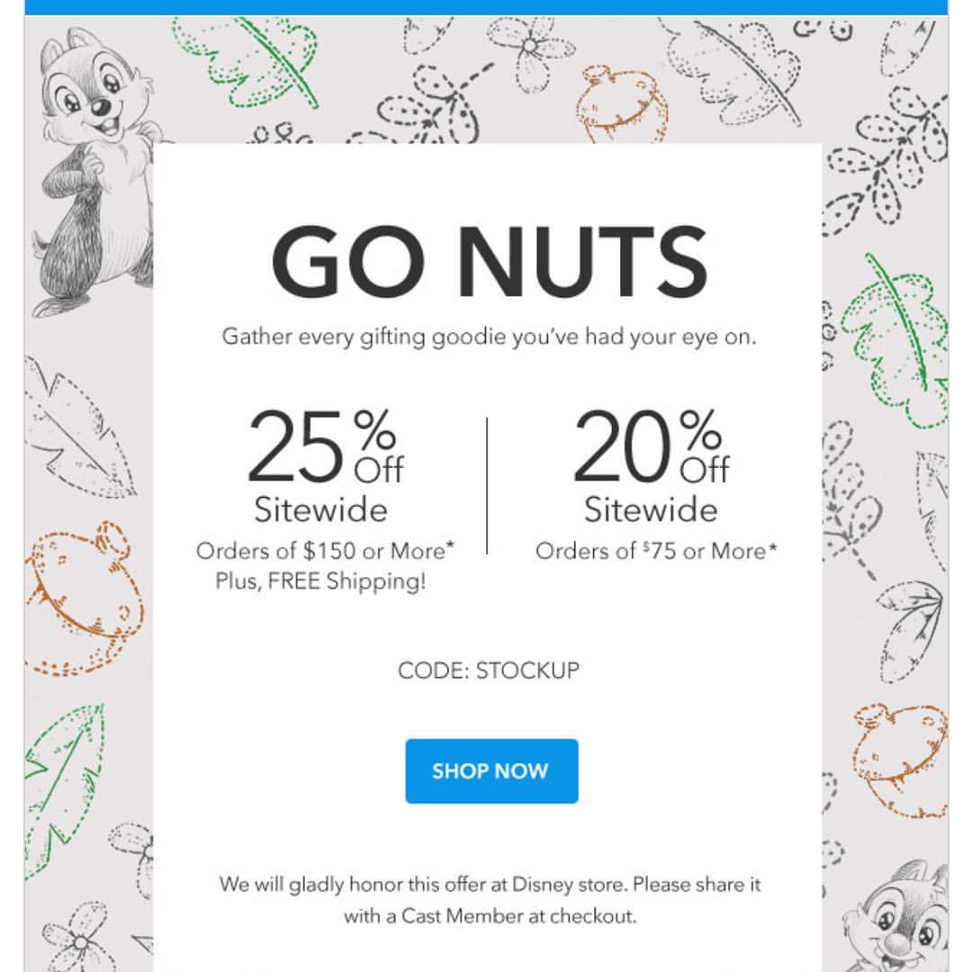
Task: Click the chipmunk illustration in the top-left corner
Action: 90,171
